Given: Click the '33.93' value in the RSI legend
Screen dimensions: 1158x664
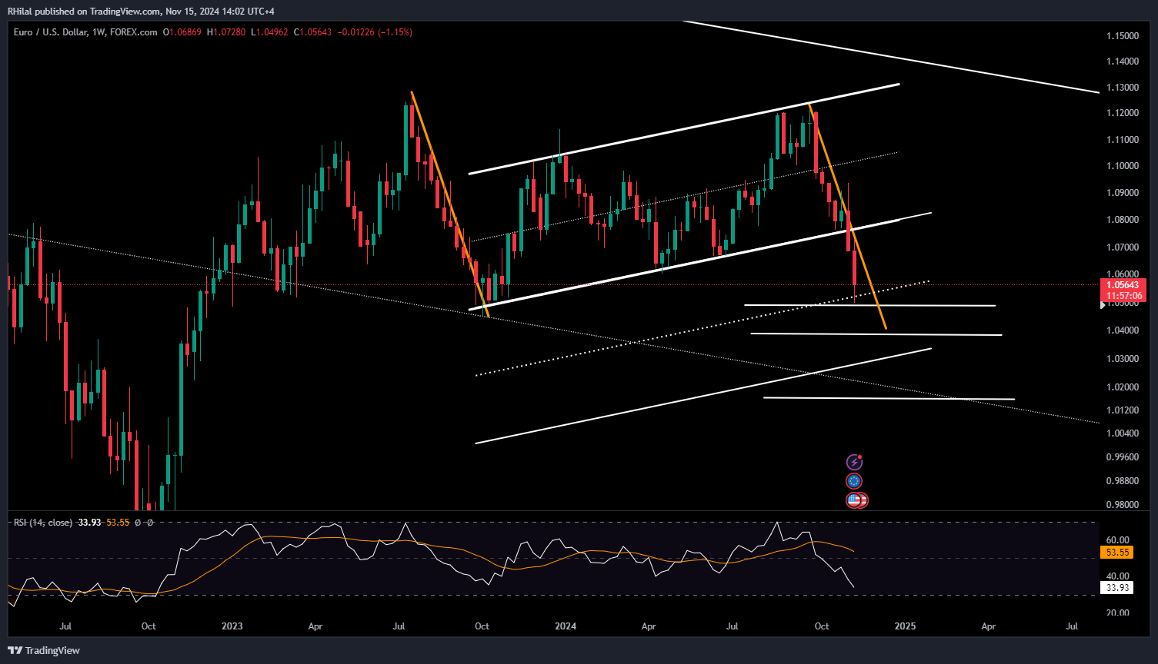Looking at the screenshot, I should click(x=90, y=523).
